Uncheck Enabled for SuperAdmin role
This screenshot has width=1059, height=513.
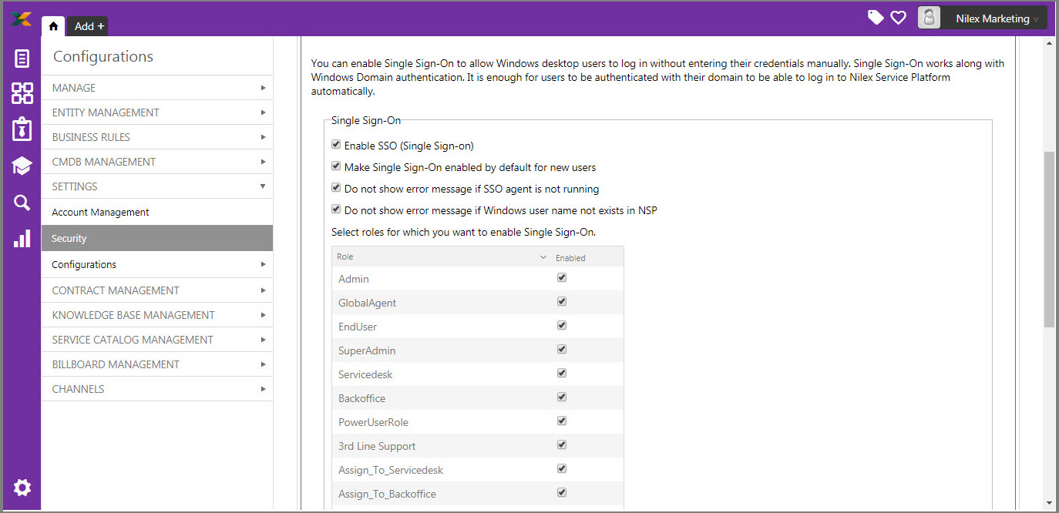(x=562, y=349)
